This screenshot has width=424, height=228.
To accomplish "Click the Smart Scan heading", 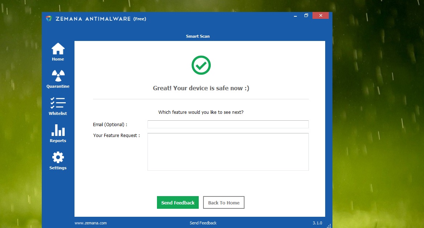I will click(198, 36).
